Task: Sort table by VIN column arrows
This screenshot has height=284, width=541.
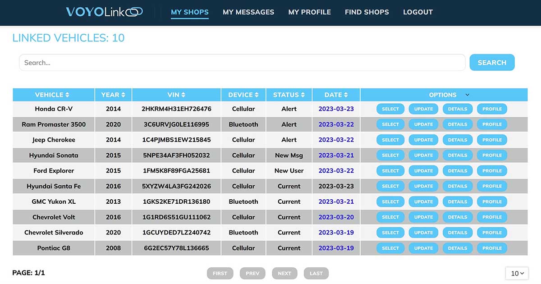Action: click(x=183, y=95)
